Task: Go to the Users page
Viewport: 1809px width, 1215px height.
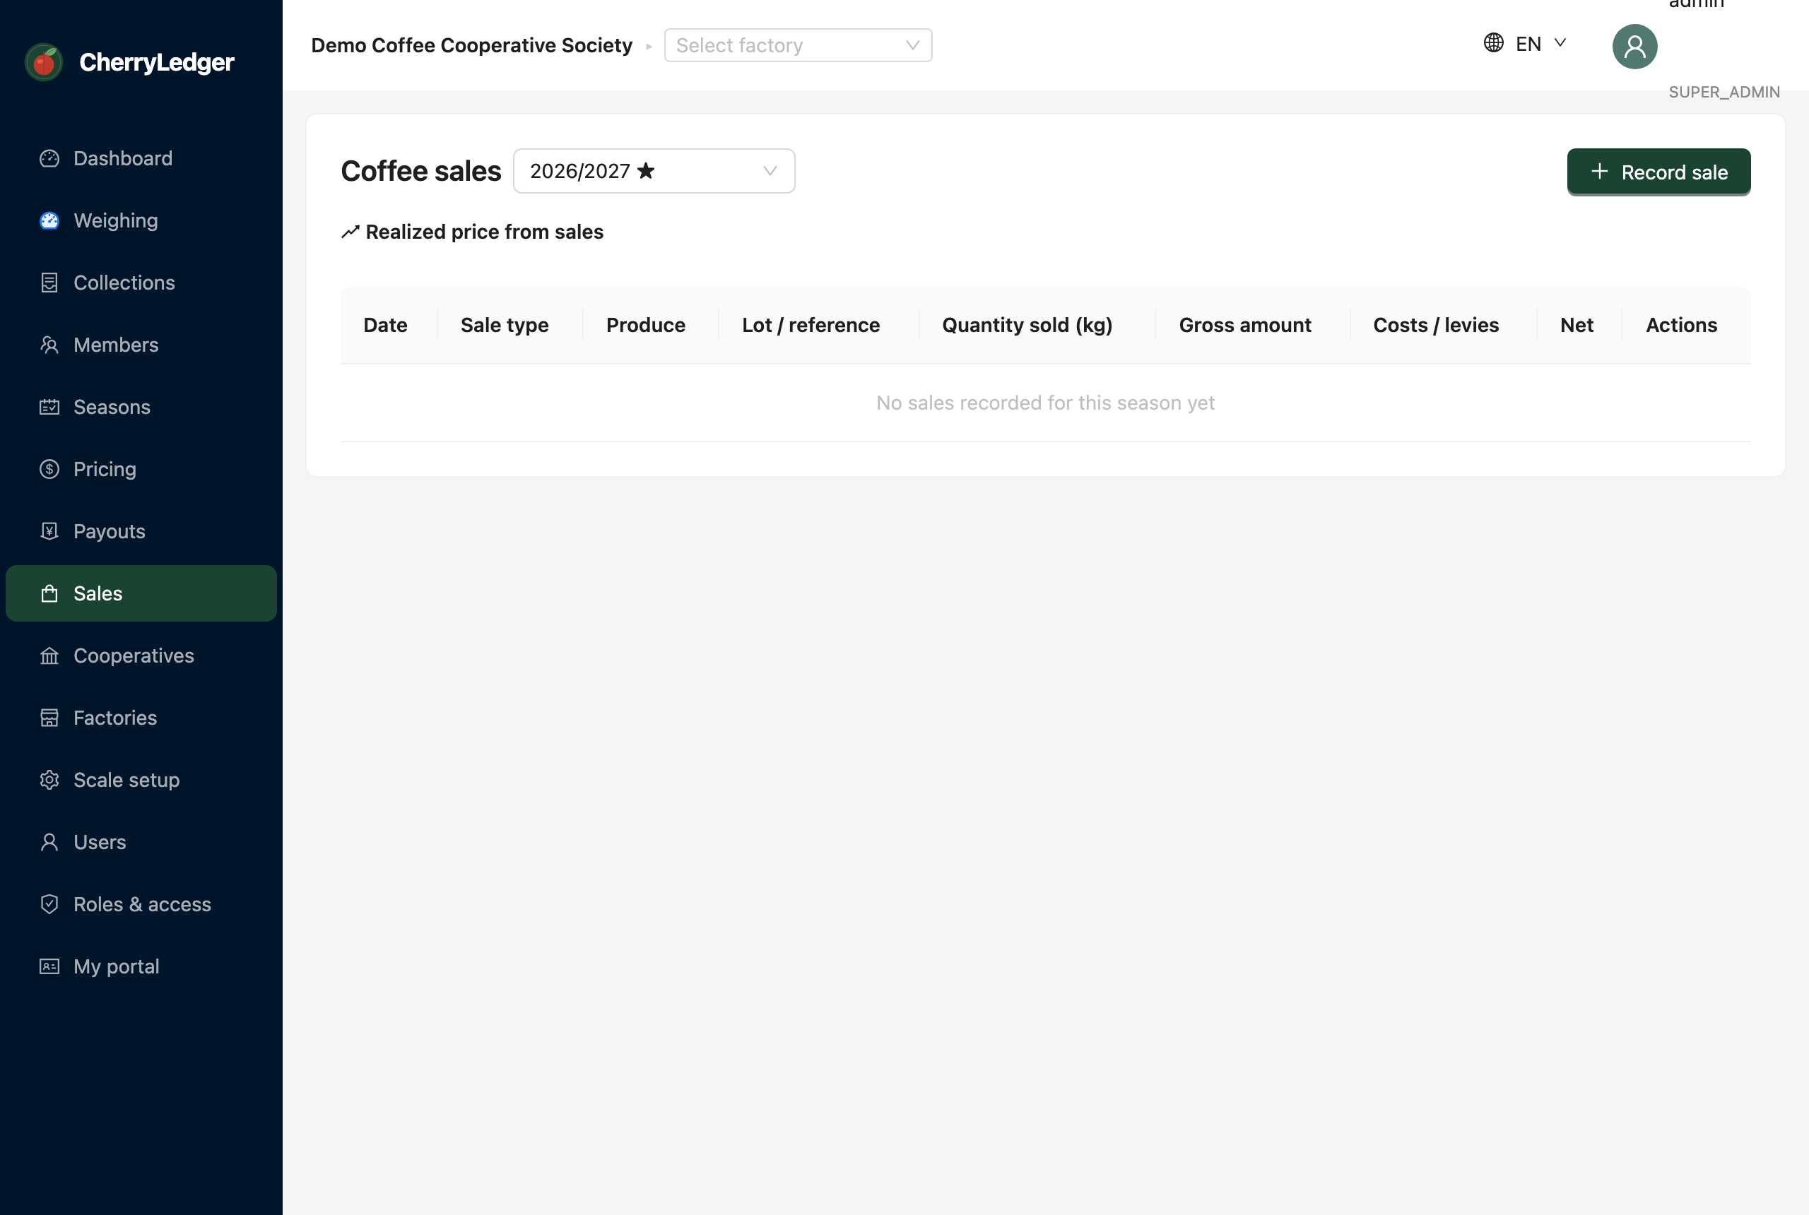Action: [x=141, y=842]
